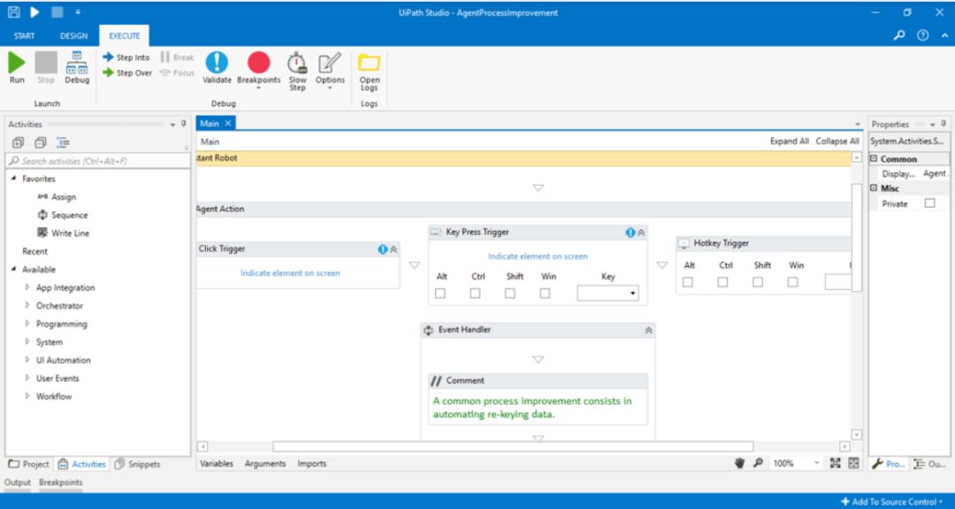955x509 pixels.
Task: Expand Orchestrator category
Action: click(27, 306)
